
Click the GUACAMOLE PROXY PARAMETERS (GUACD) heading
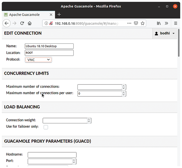point(48,141)
